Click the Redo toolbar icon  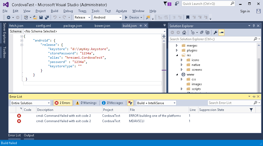coord(64,17)
